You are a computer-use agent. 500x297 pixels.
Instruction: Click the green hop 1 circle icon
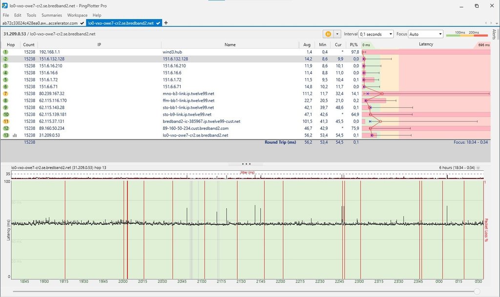tap(5, 52)
